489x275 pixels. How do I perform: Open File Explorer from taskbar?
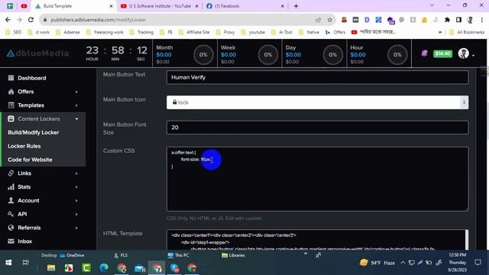(x=51, y=268)
